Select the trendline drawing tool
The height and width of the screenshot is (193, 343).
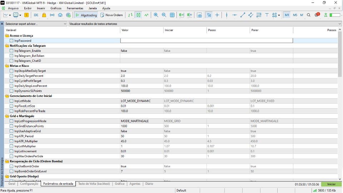point(243,15)
